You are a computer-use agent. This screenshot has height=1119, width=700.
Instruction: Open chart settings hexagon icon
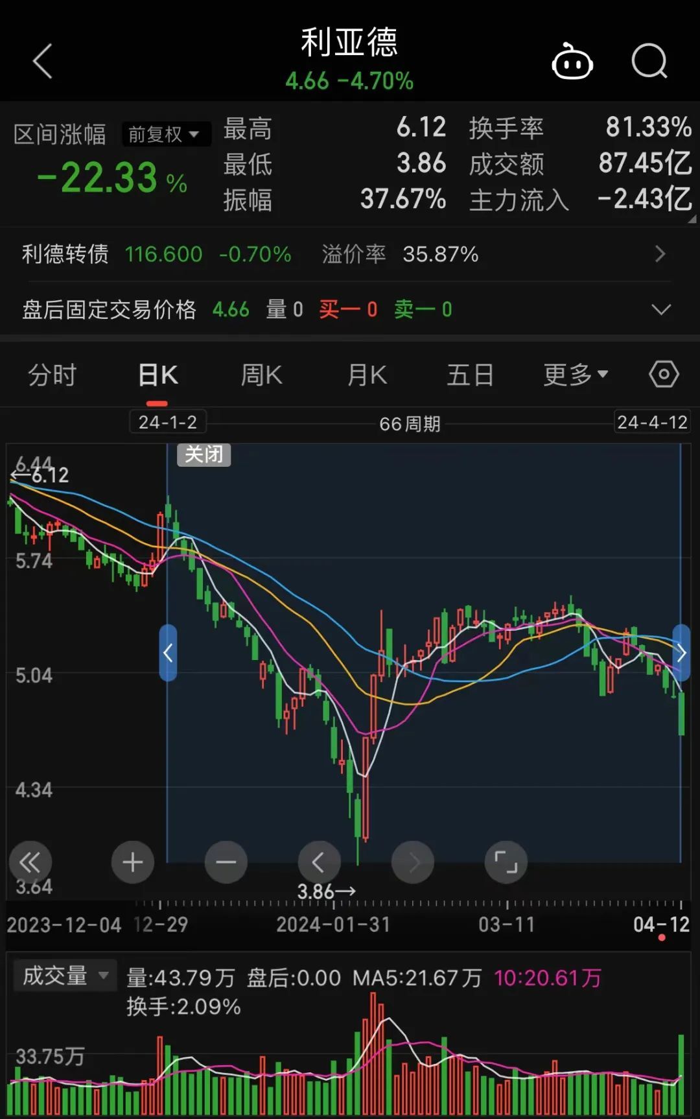pyautogui.click(x=664, y=374)
